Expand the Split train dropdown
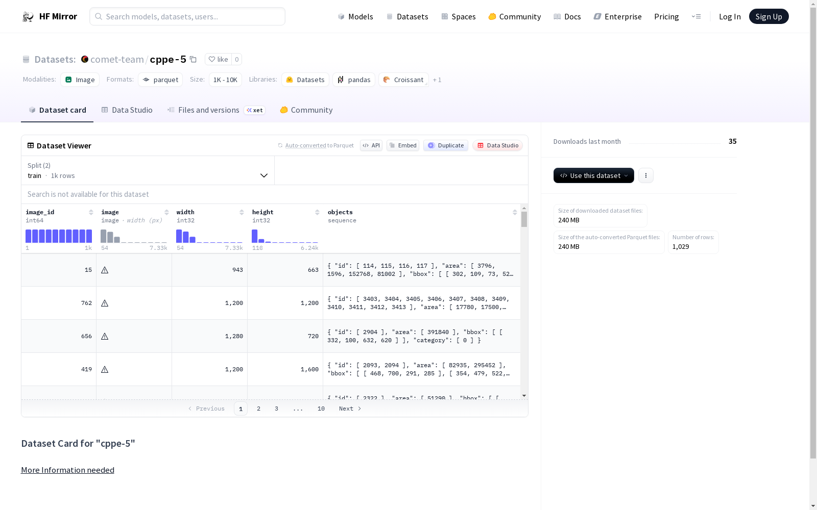 (148, 170)
